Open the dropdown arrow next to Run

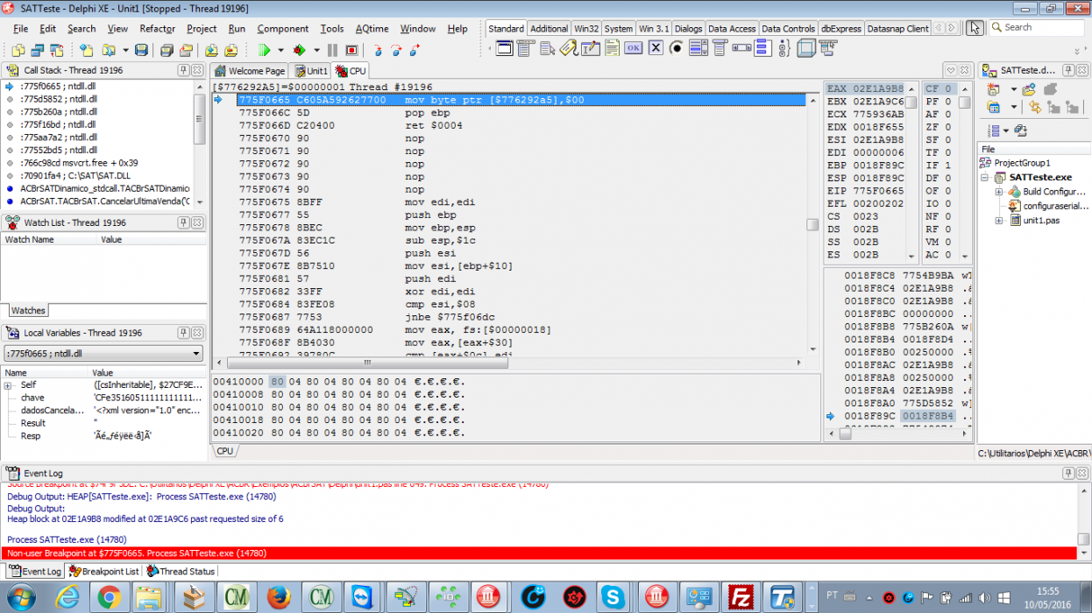pyautogui.click(x=280, y=50)
